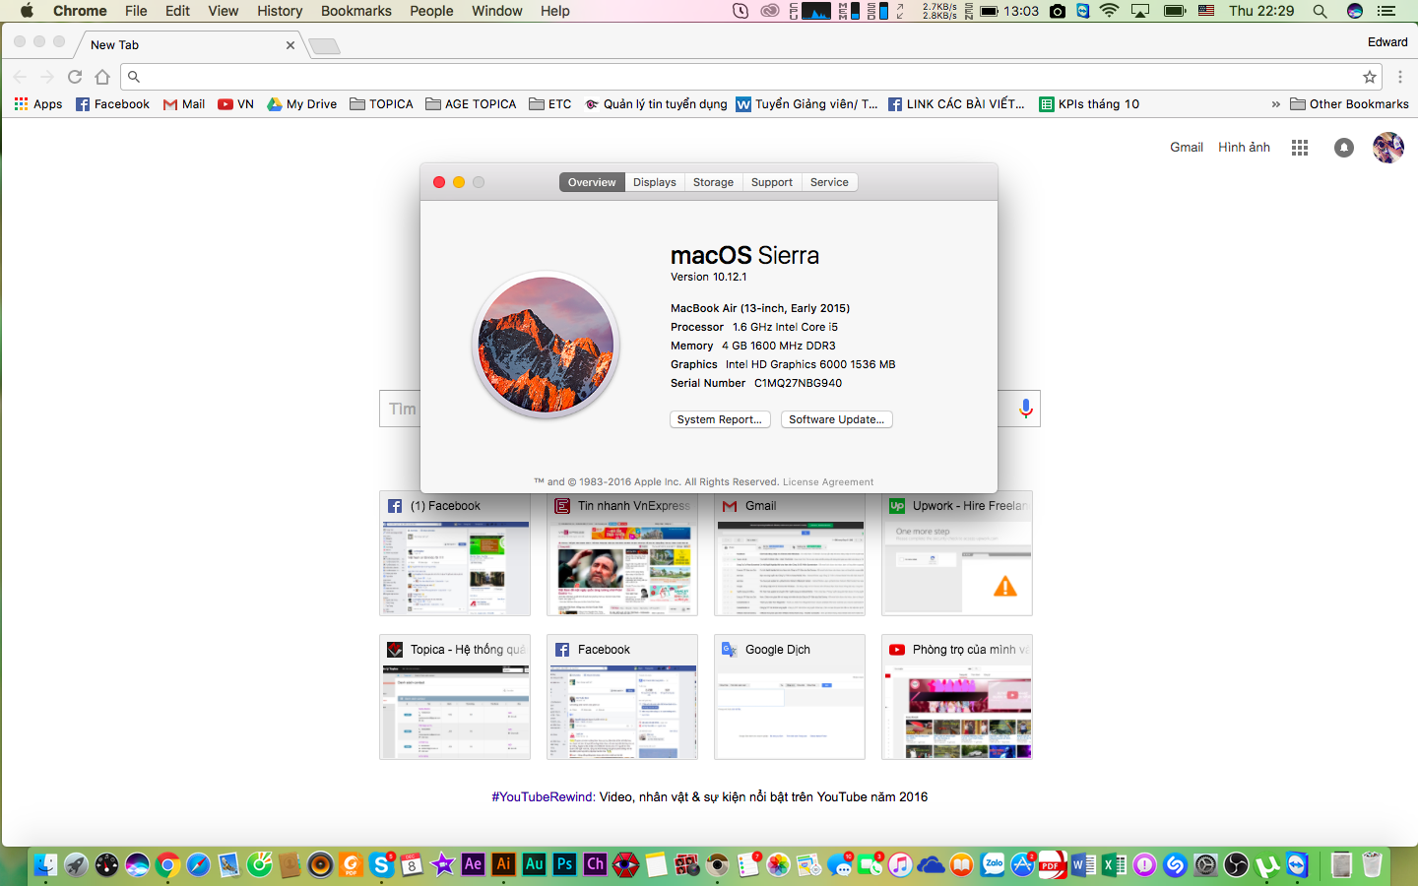Bookmark page with star icon
This screenshot has width=1418, height=886.
click(x=1369, y=76)
